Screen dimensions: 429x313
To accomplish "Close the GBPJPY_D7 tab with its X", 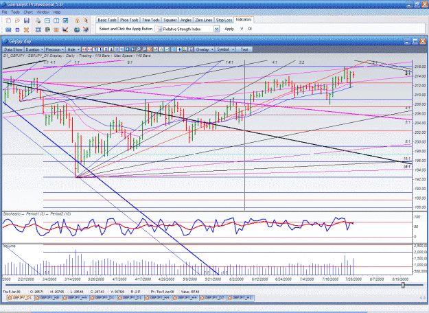I will (x=202, y=298).
